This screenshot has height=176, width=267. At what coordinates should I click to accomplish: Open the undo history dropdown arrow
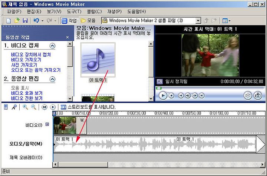point(42,21)
